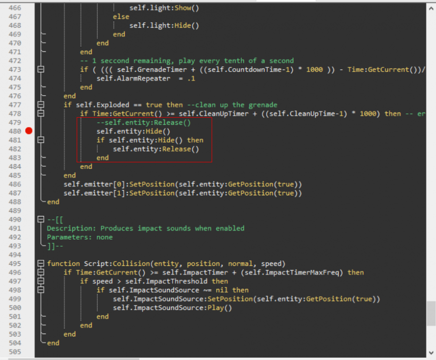Collapse the if self.Exploded block at line 477
This screenshot has height=360, width=436.
(41, 105)
